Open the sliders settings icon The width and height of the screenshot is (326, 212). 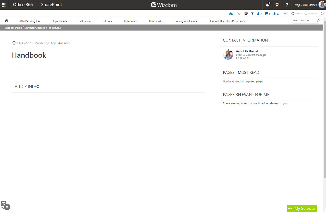click(x=285, y=14)
